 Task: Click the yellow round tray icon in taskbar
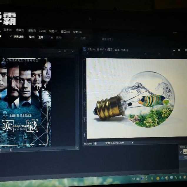pyautogui.click(x=158, y=178)
